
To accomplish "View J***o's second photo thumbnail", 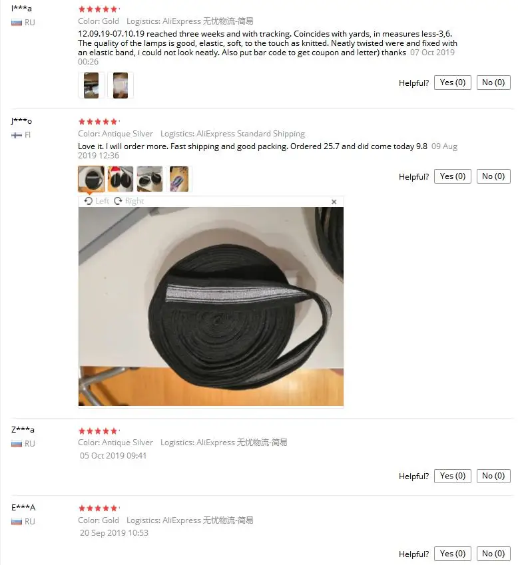I will point(121,179).
